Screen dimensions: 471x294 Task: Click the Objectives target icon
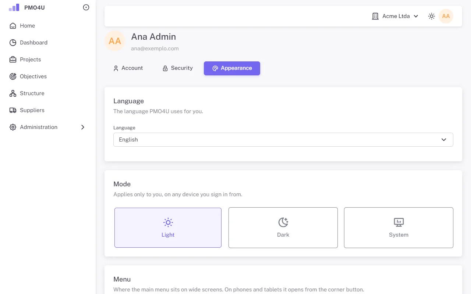(13, 76)
